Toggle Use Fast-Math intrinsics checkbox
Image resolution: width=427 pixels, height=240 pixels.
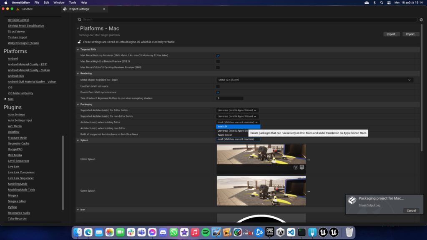tap(218, 86)
